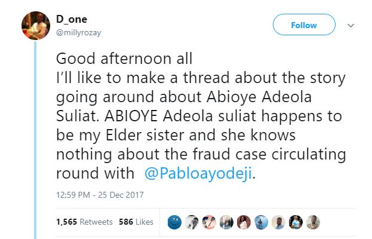Click the sixth liker avatar with blue background

coord(261,222)
